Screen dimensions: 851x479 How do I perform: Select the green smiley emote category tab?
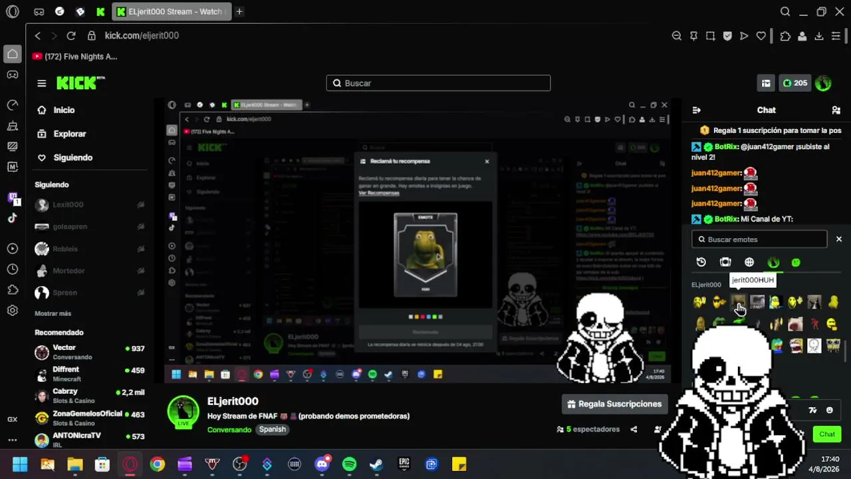coord(796,262)
